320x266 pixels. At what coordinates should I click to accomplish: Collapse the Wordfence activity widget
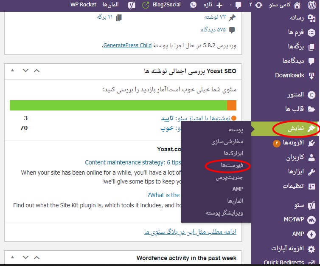(x=12, y=258)
